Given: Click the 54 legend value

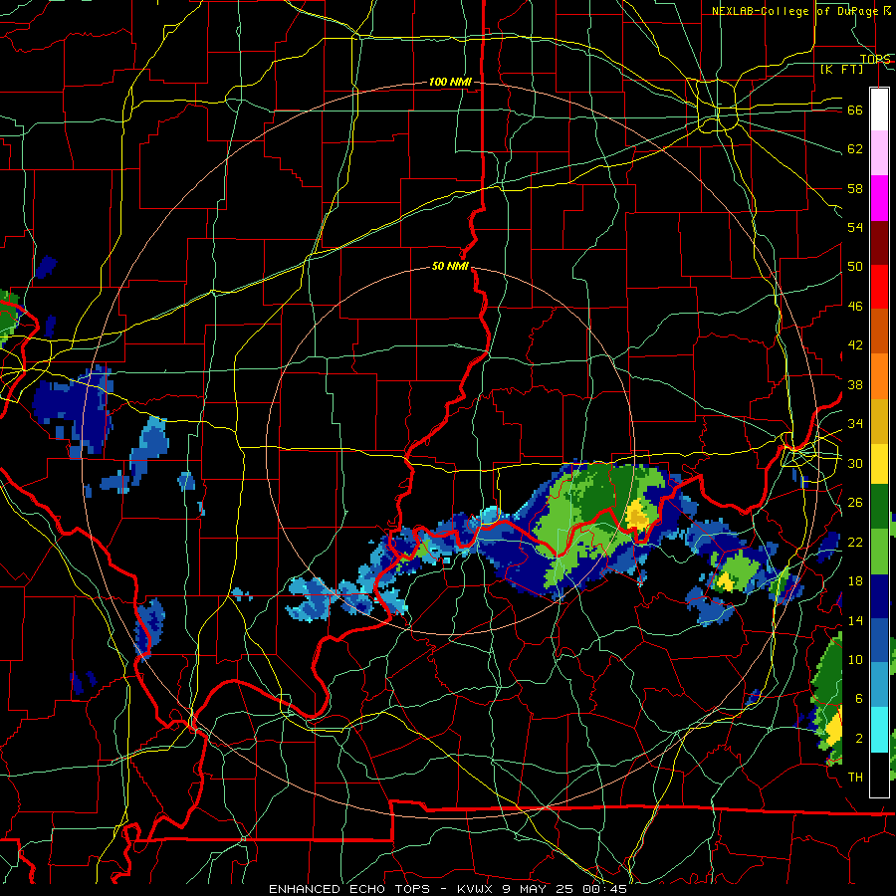Looking at the screenshot, I should (855, 227).
